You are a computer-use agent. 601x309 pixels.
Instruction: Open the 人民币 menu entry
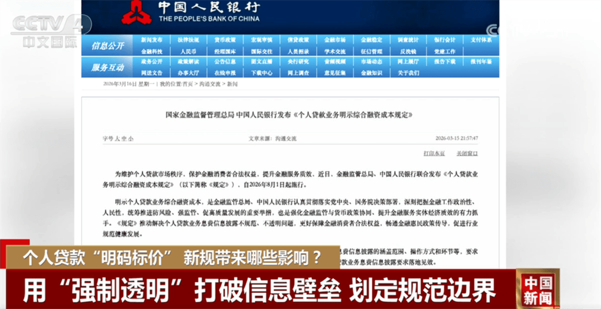188,51
